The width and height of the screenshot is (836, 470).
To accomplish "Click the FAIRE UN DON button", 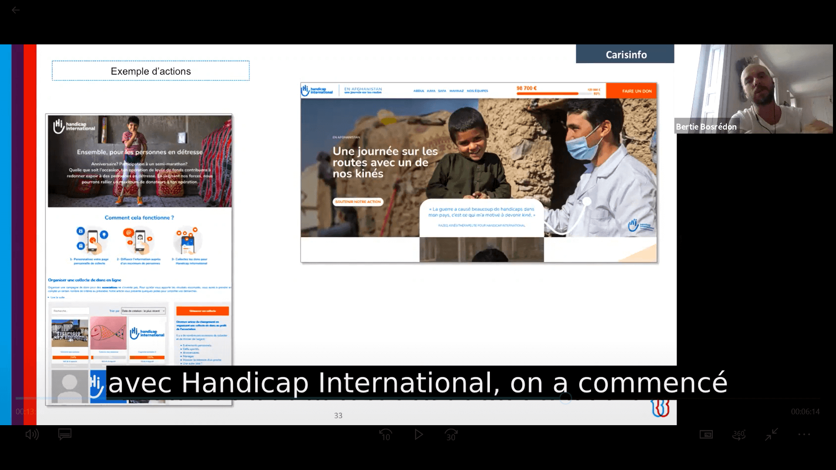I will pyautogui.click(x=631, y=91).
